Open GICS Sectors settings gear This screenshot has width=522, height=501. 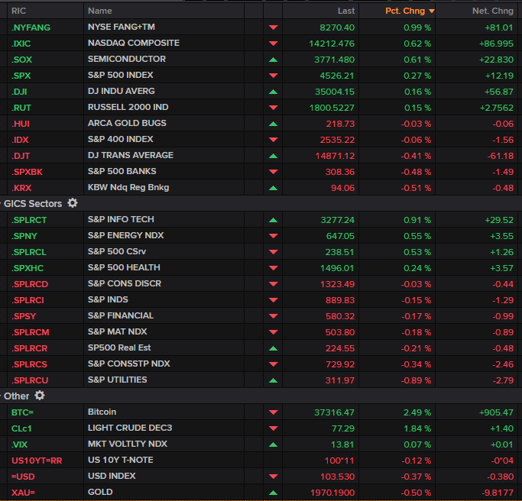[x=73, y=203]
